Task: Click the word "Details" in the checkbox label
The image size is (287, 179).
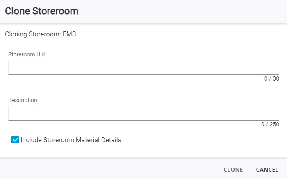Action: click(110, 140)
